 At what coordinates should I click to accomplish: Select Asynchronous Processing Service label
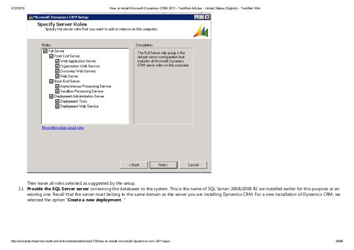(85, 86)
